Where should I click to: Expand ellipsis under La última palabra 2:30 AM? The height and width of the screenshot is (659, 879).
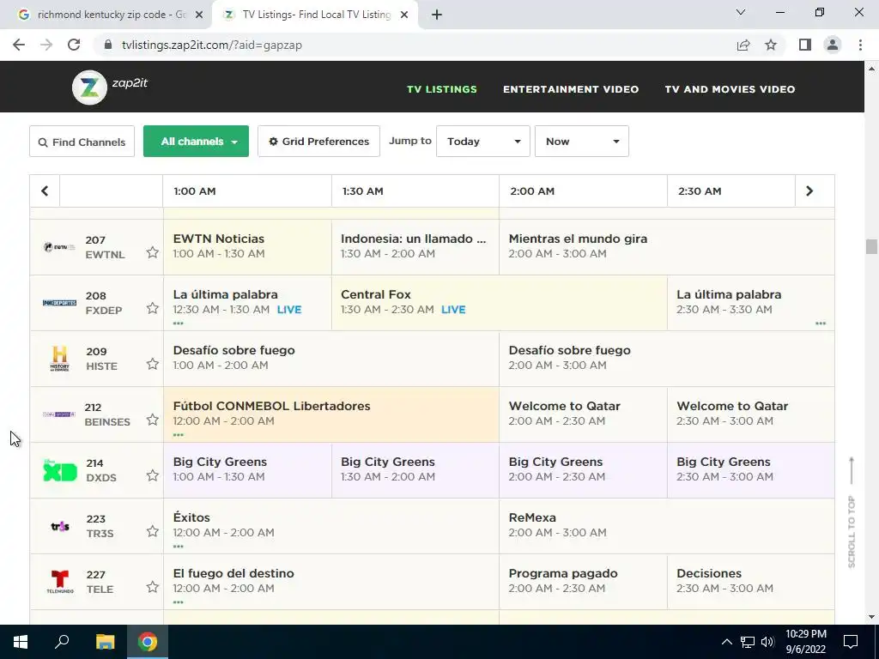(821, 323)
